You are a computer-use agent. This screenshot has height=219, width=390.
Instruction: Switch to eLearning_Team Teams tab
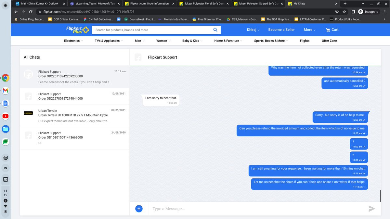point(95,4)
